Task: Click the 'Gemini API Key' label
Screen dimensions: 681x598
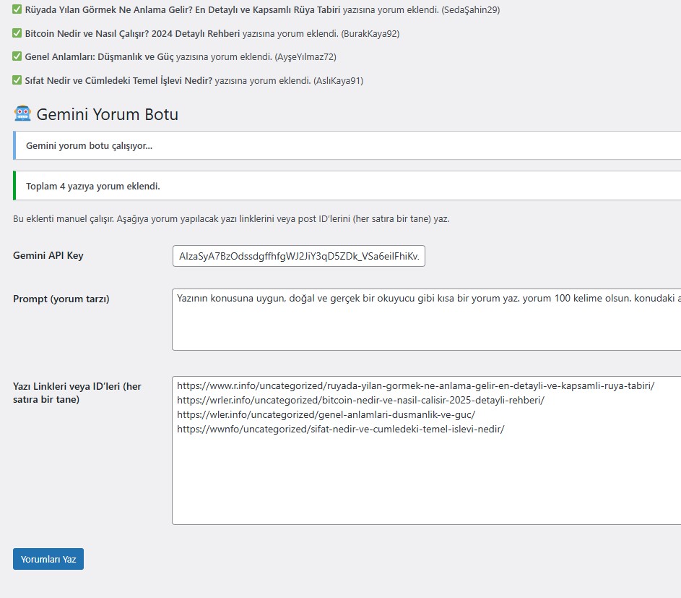Action: [48, 255]
